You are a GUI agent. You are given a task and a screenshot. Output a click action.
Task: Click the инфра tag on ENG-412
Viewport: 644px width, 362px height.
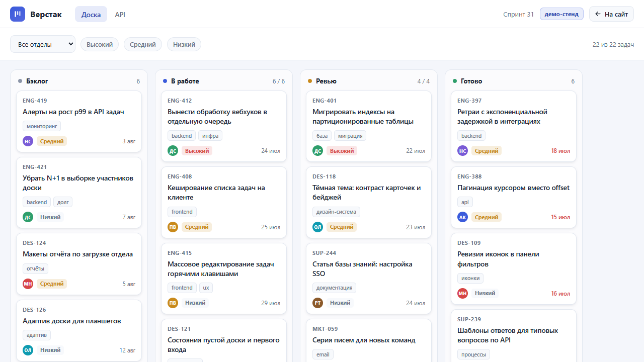[x=210, y=136]
